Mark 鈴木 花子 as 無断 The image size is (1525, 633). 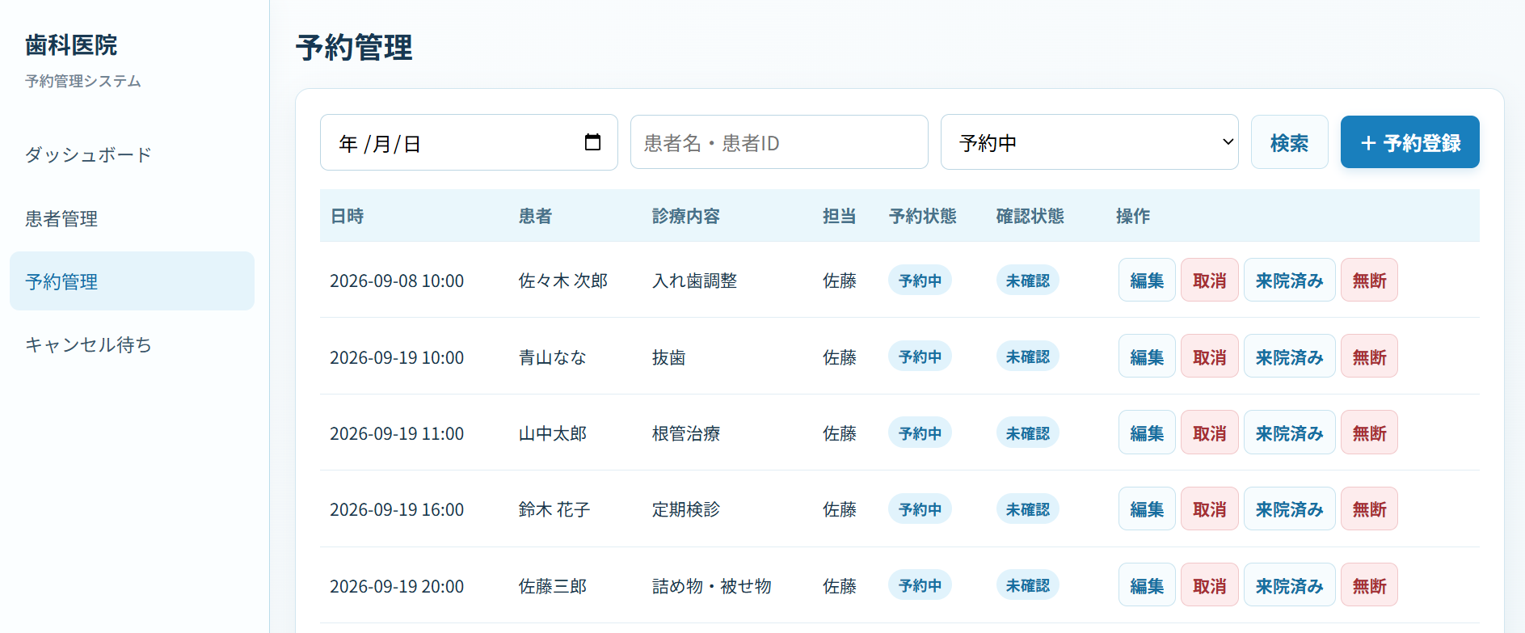point(1369,509)
